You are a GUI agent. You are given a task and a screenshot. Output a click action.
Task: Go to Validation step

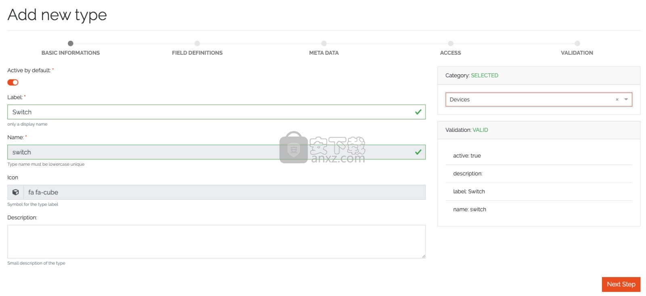tap(577, 48)
